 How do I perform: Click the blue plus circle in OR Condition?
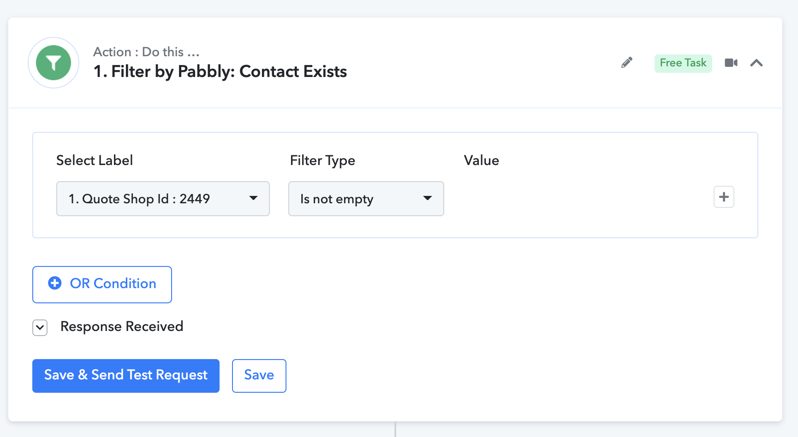click(x=55, y=283)
